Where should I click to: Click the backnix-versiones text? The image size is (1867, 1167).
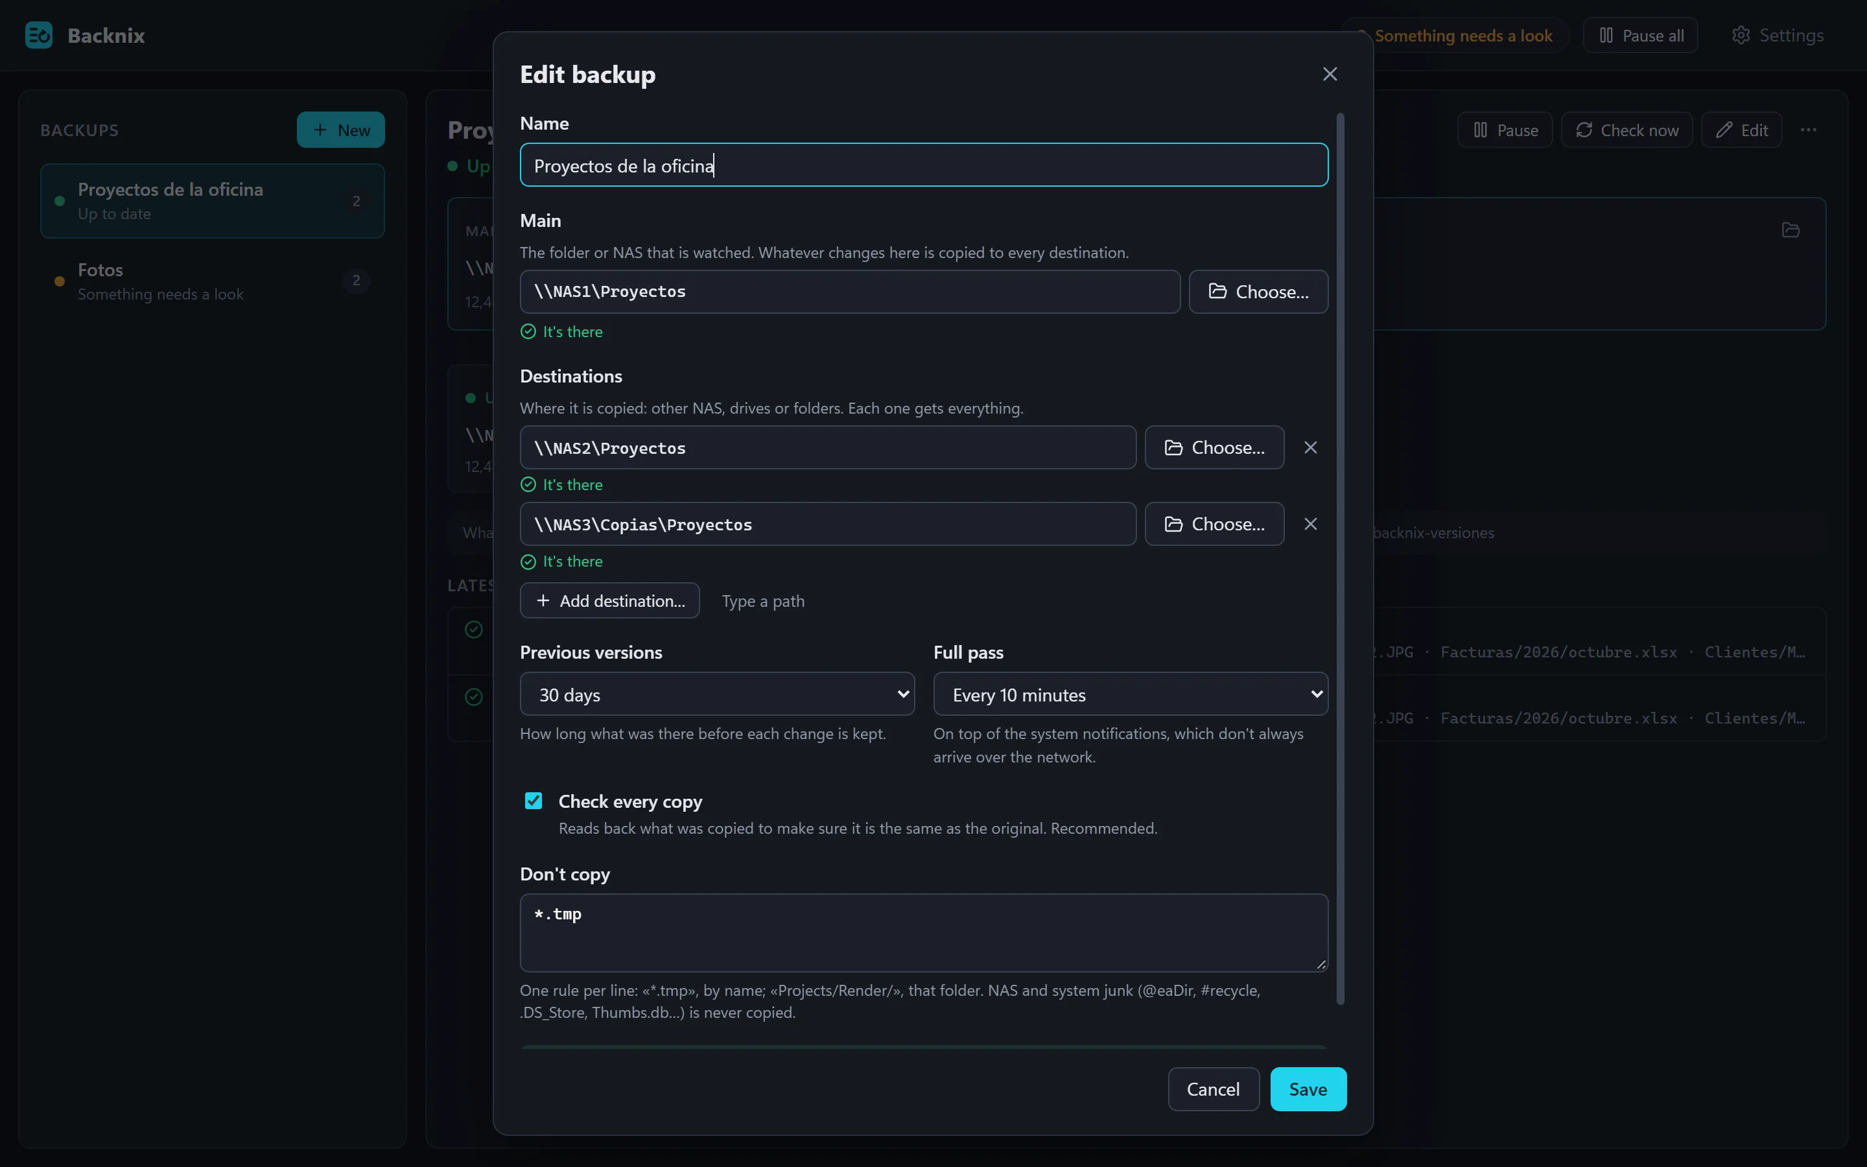pyautogui.click(x=1433, y=532)
